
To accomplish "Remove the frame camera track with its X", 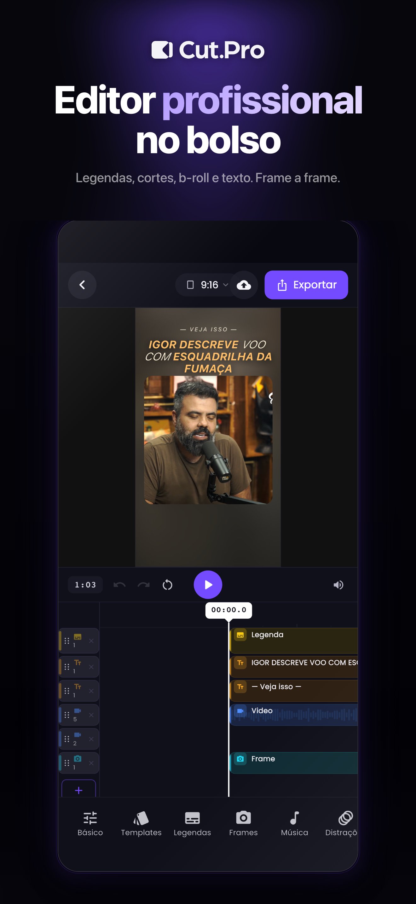I will pos(91,763).
